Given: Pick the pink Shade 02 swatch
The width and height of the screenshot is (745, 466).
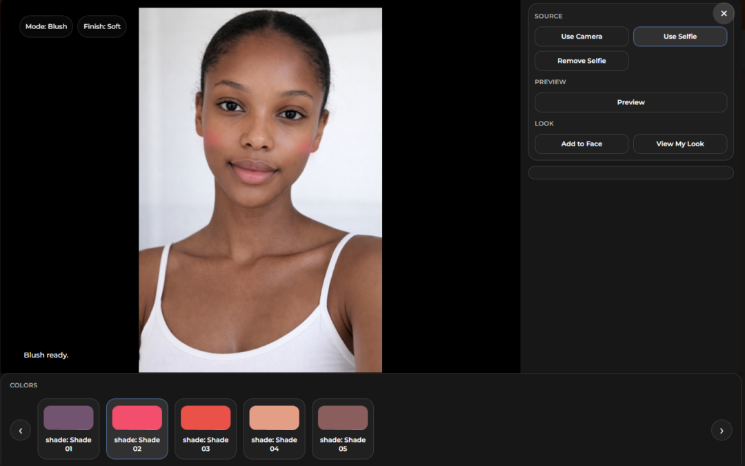Looking at the screenshot, I should [x=137, y=418].
